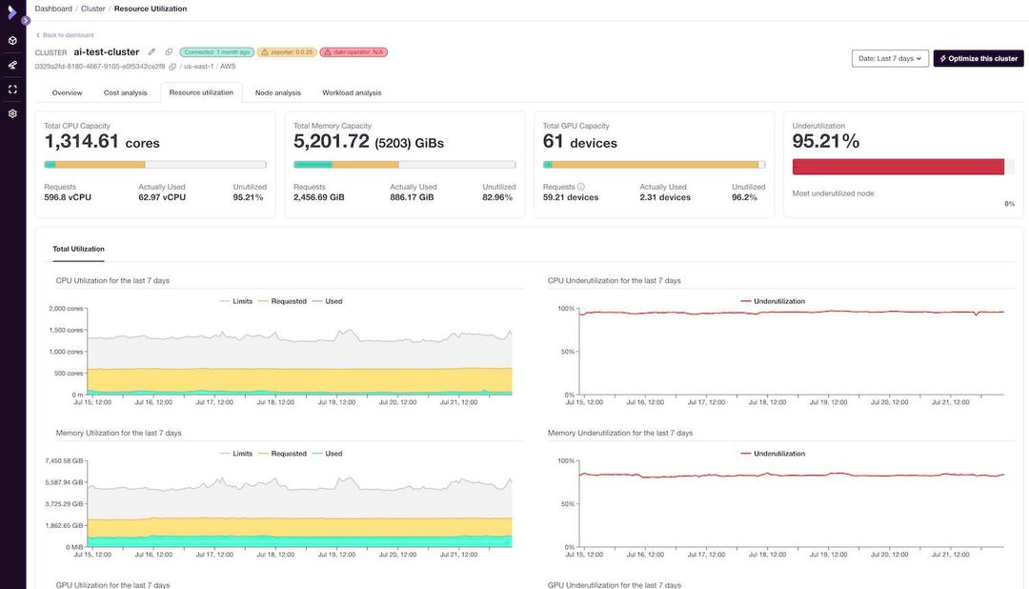The height and width of the screenshot is (589, 1029).
Task: Open the telescope tool in the sidebar
Action: coord(12,65)
